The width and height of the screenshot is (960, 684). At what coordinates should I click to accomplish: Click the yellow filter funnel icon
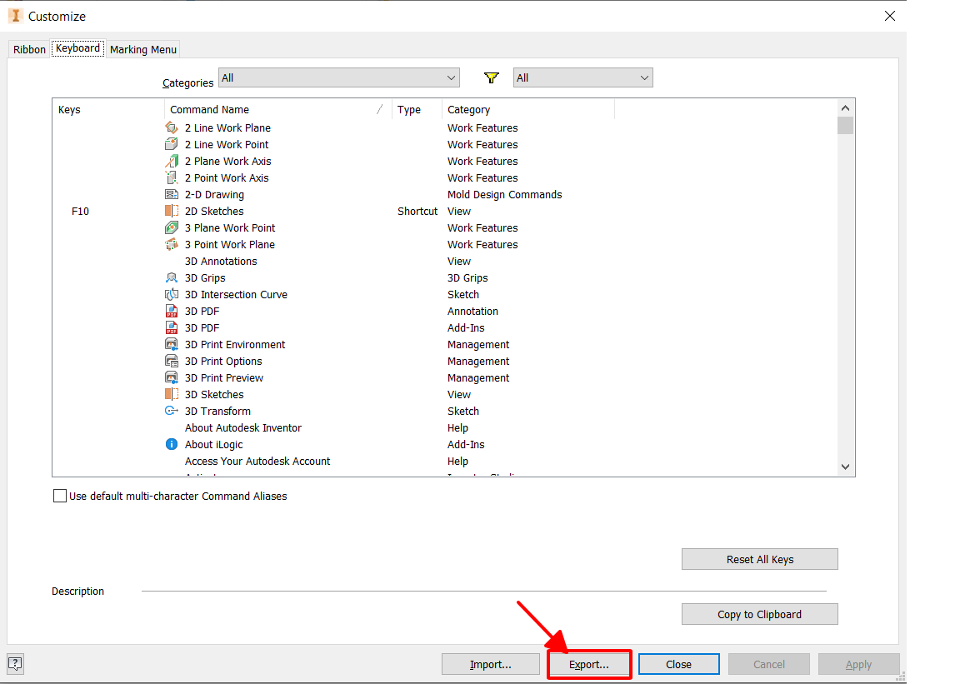pyautogui.click(x=492, y=77)
